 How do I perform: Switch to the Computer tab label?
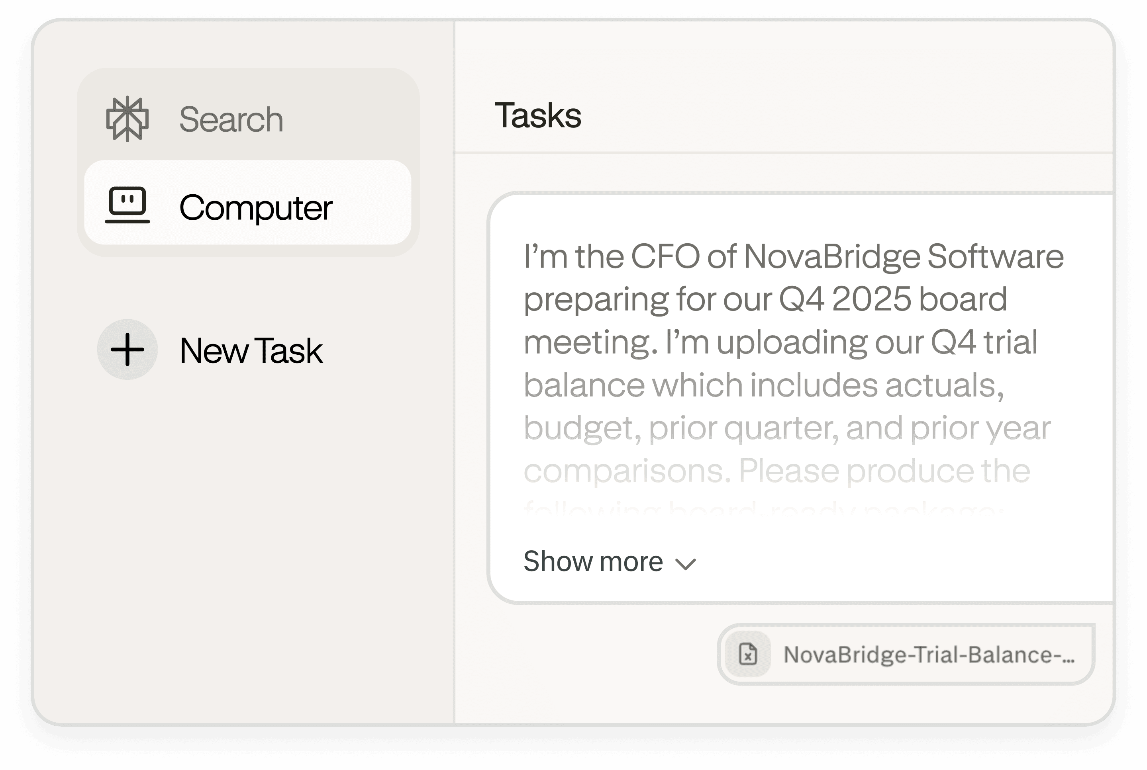(255, 207)
